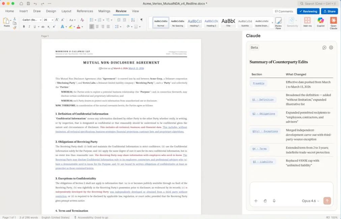
Task: Expand the styles gallery arrow
Action: (x=272, y=23)
